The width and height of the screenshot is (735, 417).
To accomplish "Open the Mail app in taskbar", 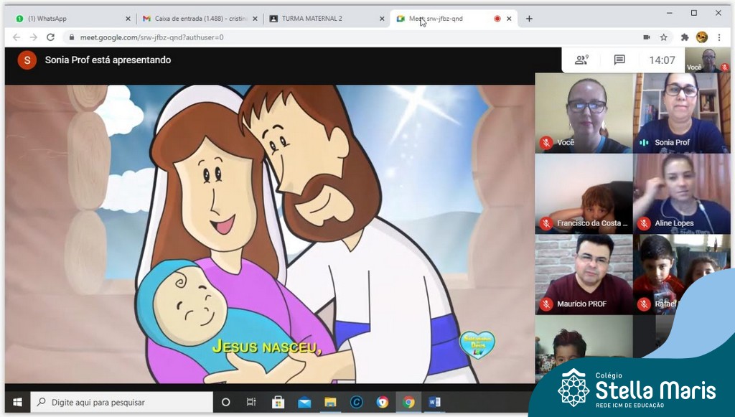I will click(304, 402).
